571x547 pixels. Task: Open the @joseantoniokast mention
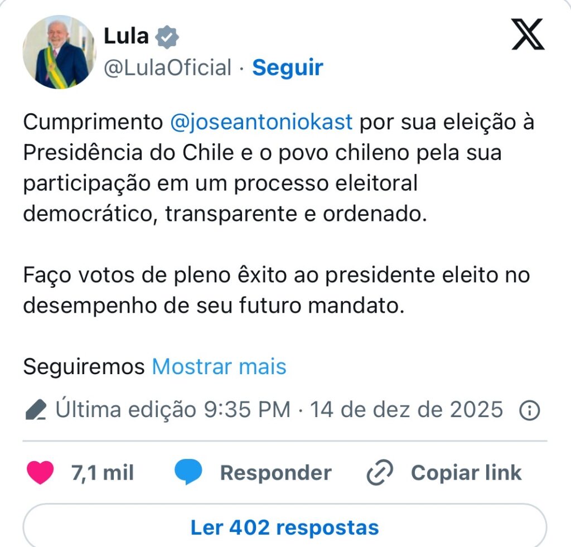click(261, 122)
